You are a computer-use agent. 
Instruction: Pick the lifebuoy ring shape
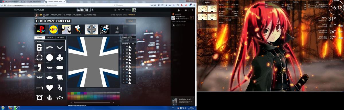[x=39, y=58]
